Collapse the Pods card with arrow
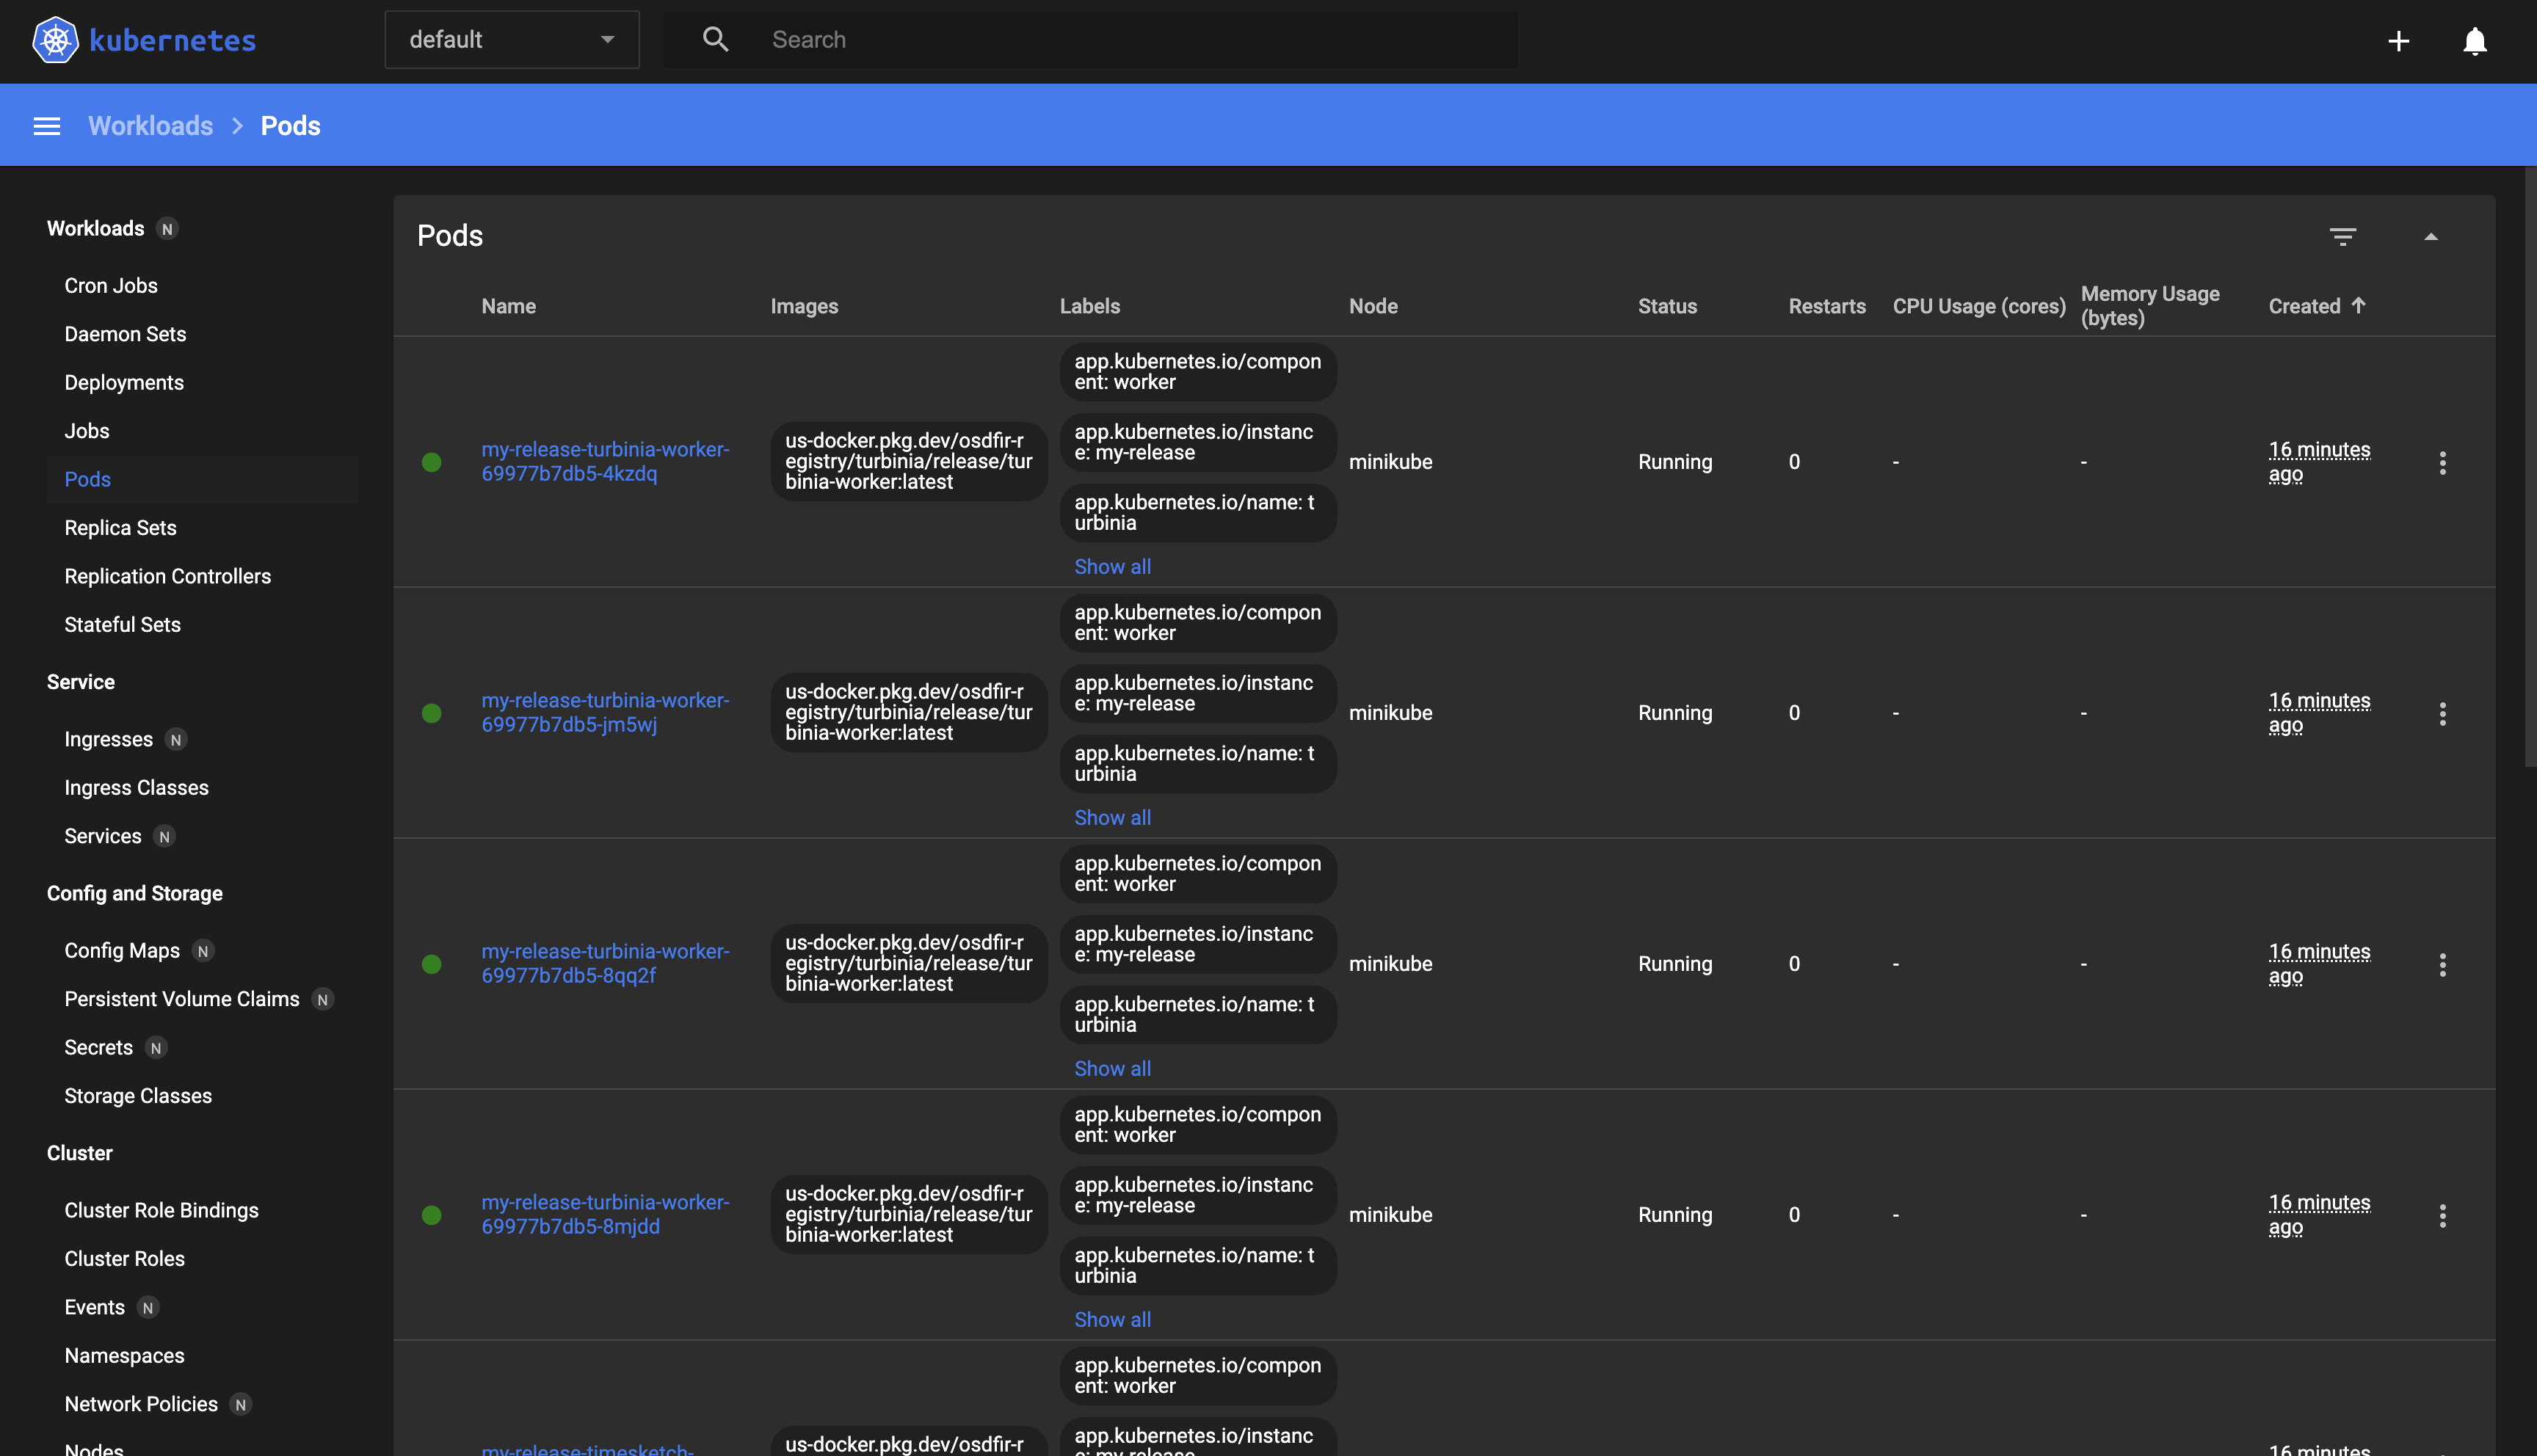The height and width of the screenshot is (1456, 2537). pos(2431,237)
